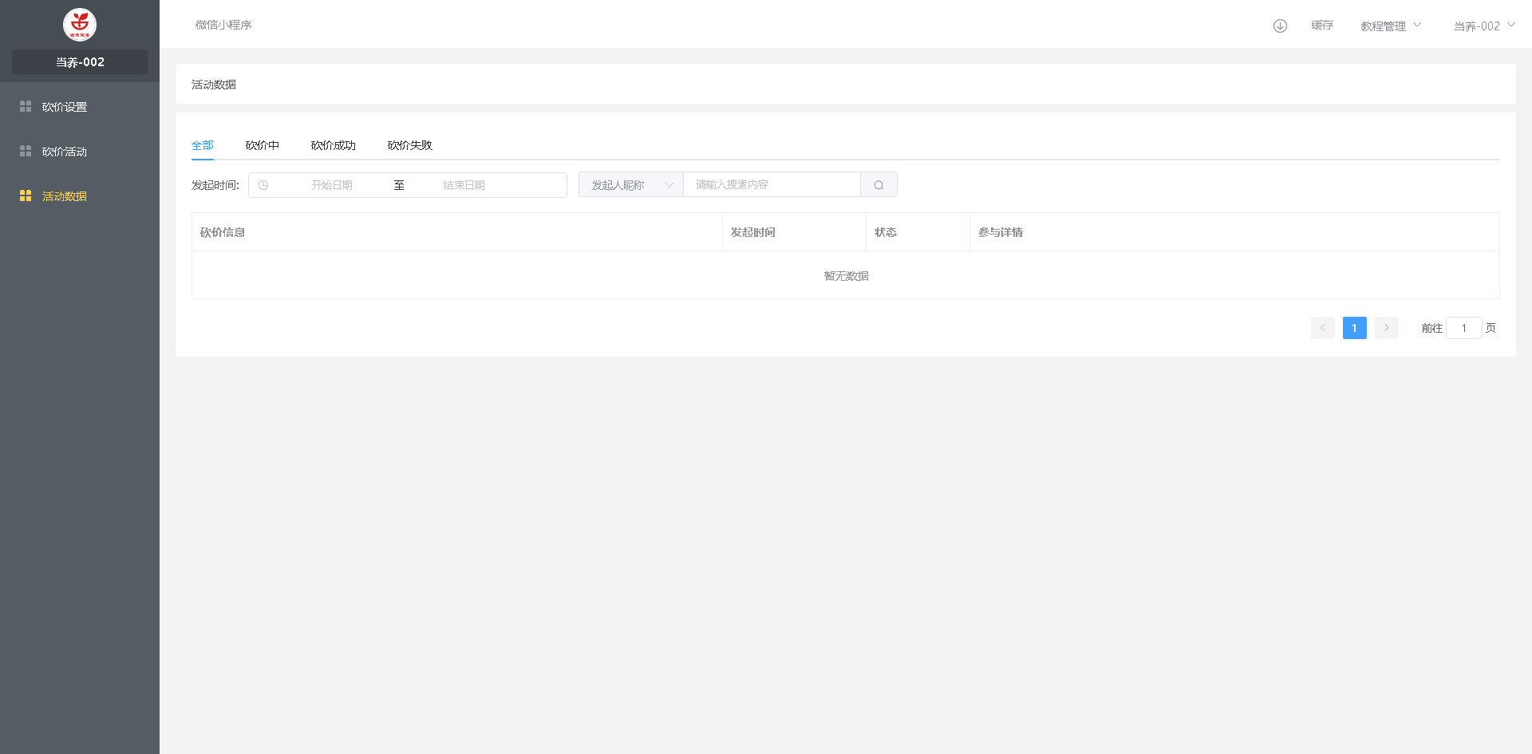Go to previous page arrow
Viewport: 1532px width, 754px height.
coord(1322,328)
